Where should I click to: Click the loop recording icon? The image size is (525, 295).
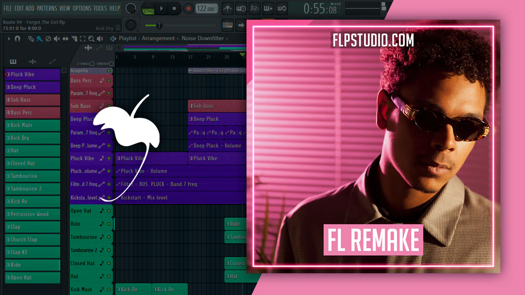point(281,8)
